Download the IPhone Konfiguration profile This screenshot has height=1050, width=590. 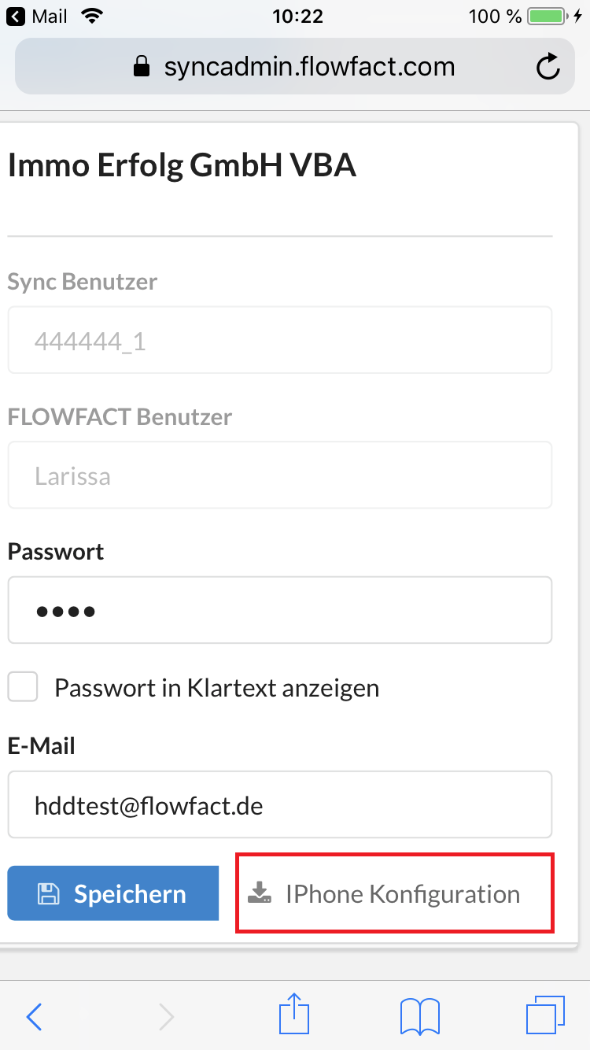[395, 894]
